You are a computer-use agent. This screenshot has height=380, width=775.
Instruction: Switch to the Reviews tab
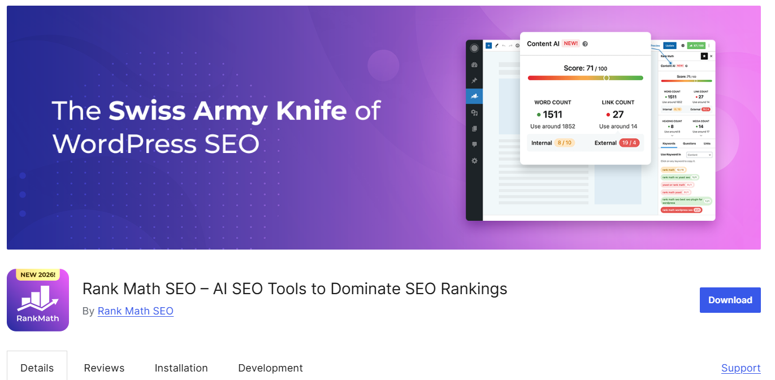pos(104,368)
